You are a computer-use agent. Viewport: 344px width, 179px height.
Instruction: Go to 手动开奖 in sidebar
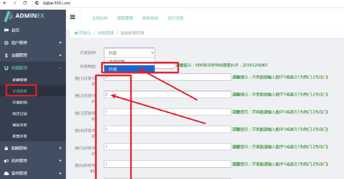pos(20,91)
